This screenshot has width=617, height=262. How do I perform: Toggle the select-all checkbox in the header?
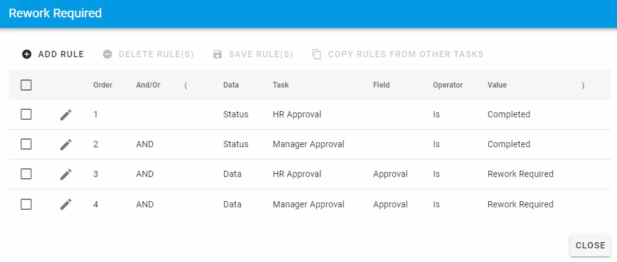click(x=26, y=85)
